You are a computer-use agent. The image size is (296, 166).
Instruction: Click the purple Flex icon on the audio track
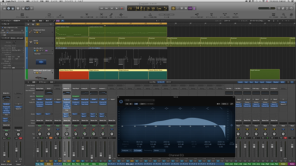tap(46, 51)
